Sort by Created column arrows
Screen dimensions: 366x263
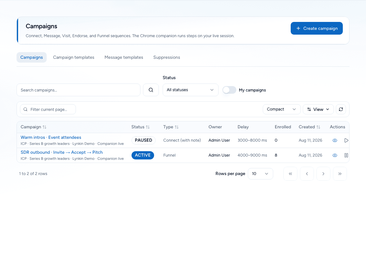click(318, 127)
